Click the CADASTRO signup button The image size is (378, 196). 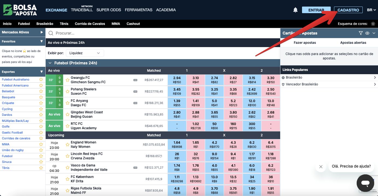tap(348, 10)
